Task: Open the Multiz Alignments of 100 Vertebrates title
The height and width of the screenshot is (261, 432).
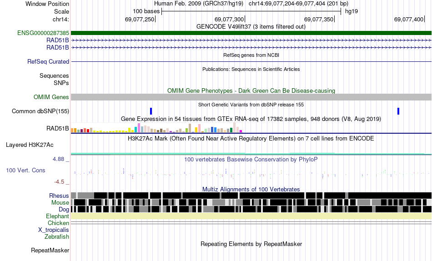Action: (251, 189)
